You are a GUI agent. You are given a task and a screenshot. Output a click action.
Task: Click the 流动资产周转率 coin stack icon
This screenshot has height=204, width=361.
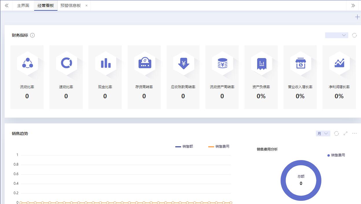[222, 64]
